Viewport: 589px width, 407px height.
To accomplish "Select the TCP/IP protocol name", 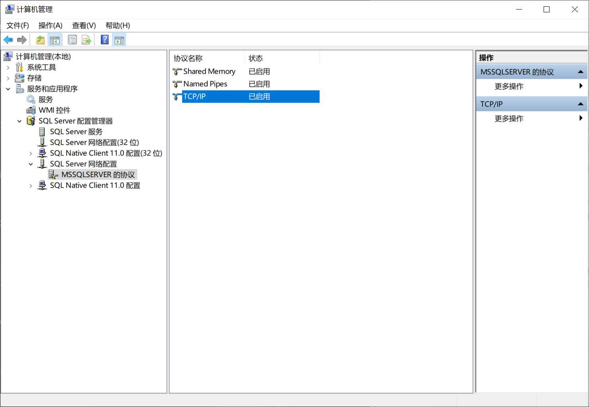I will coord(194,96).
